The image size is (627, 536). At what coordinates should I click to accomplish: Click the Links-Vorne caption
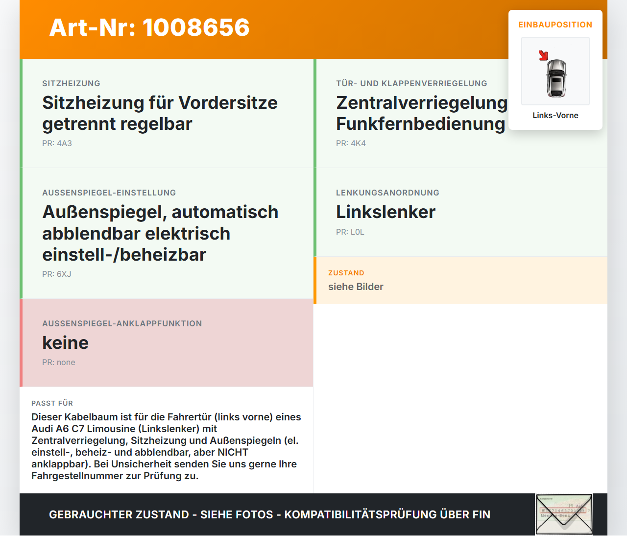tap(555, 115)
